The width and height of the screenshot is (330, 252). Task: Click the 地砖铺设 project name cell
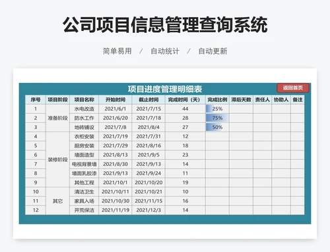point(84,127)
